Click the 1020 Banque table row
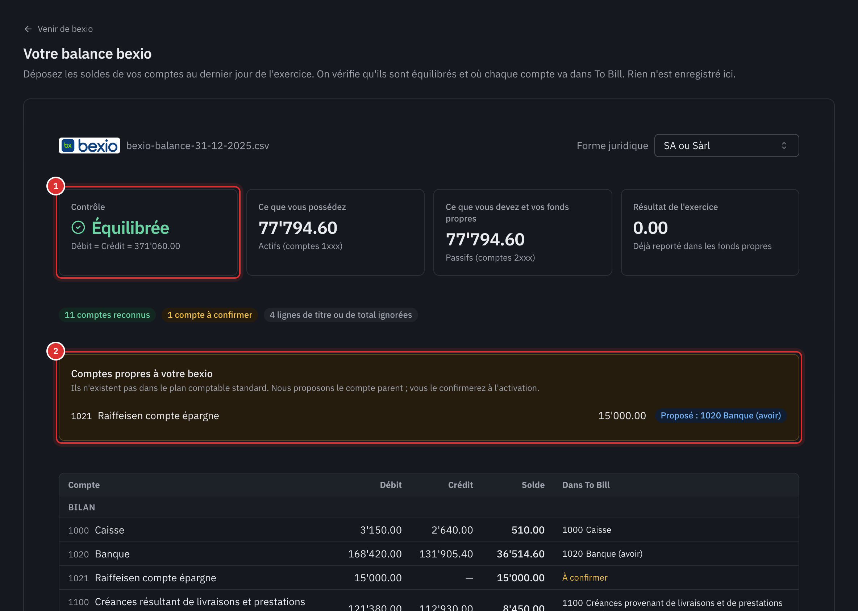 pos(429,554)
